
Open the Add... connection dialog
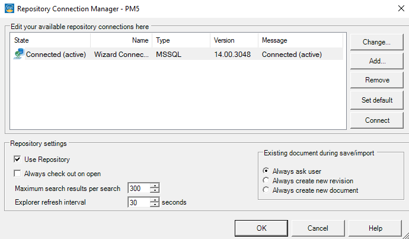click(x=376, y=61)
